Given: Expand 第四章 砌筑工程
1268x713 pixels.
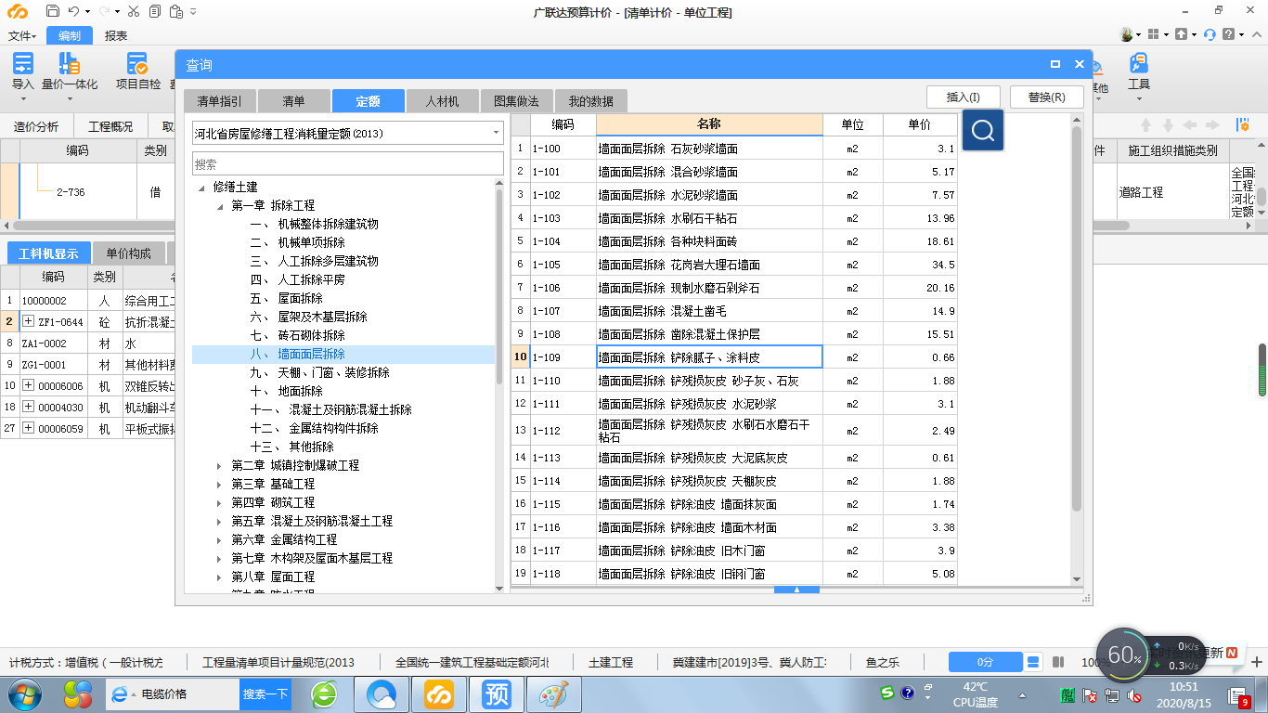Looking at the screenshot, I should tap(220, 502).
